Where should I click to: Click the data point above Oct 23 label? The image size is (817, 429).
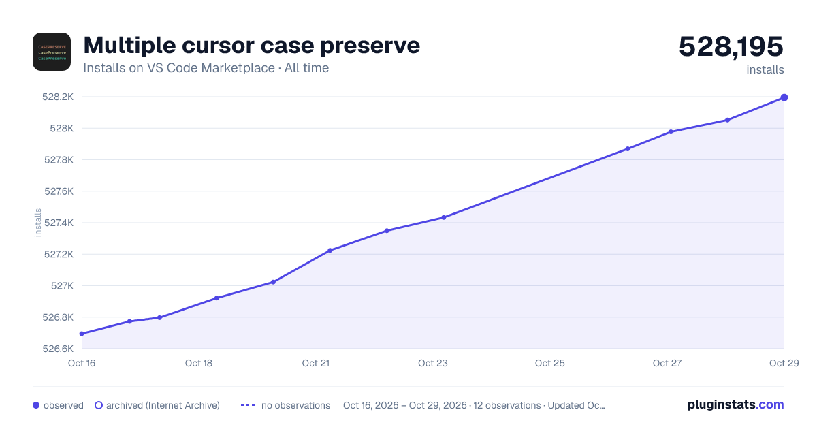(444, 218)
